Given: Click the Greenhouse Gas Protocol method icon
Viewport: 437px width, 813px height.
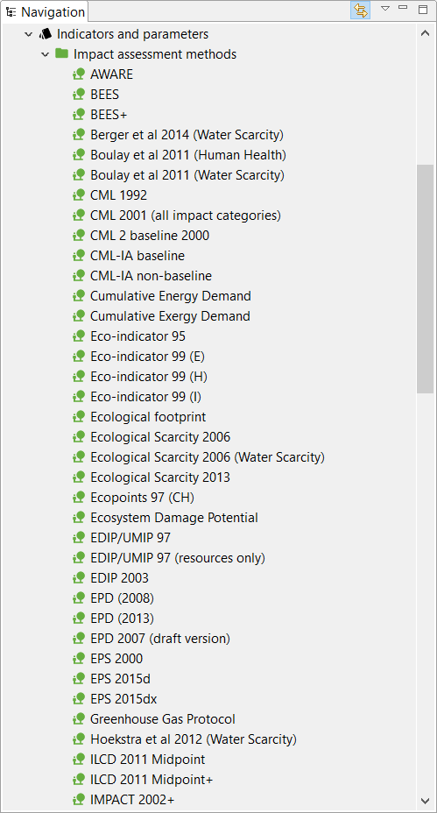Looking at the screenshot, I should point(79,719).
